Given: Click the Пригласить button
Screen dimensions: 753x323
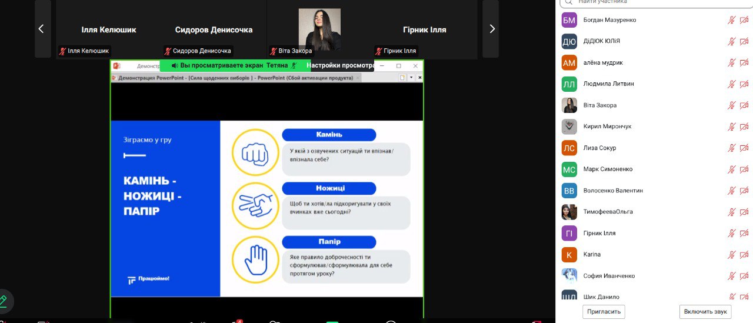Looking at the screenshot, I should [x=604, y=311].
